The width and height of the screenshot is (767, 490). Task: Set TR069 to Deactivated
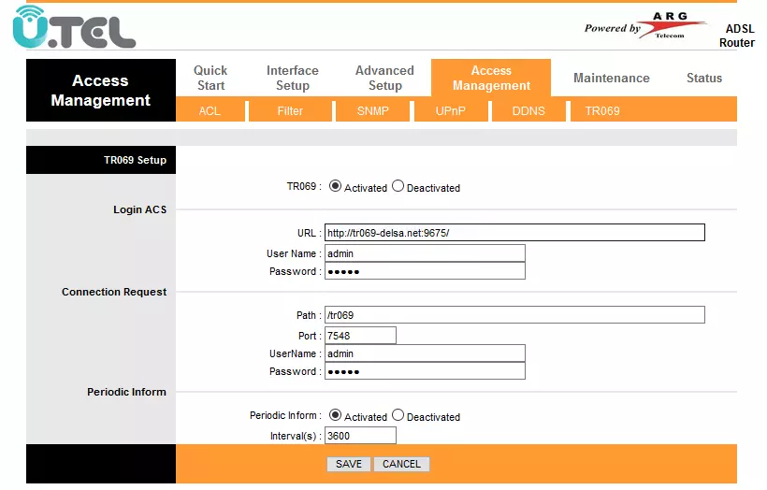pyautogui.click(x=398, y=186)
